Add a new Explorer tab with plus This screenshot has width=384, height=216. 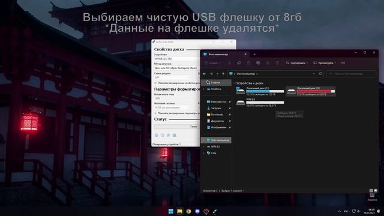(x=254, y=55)
